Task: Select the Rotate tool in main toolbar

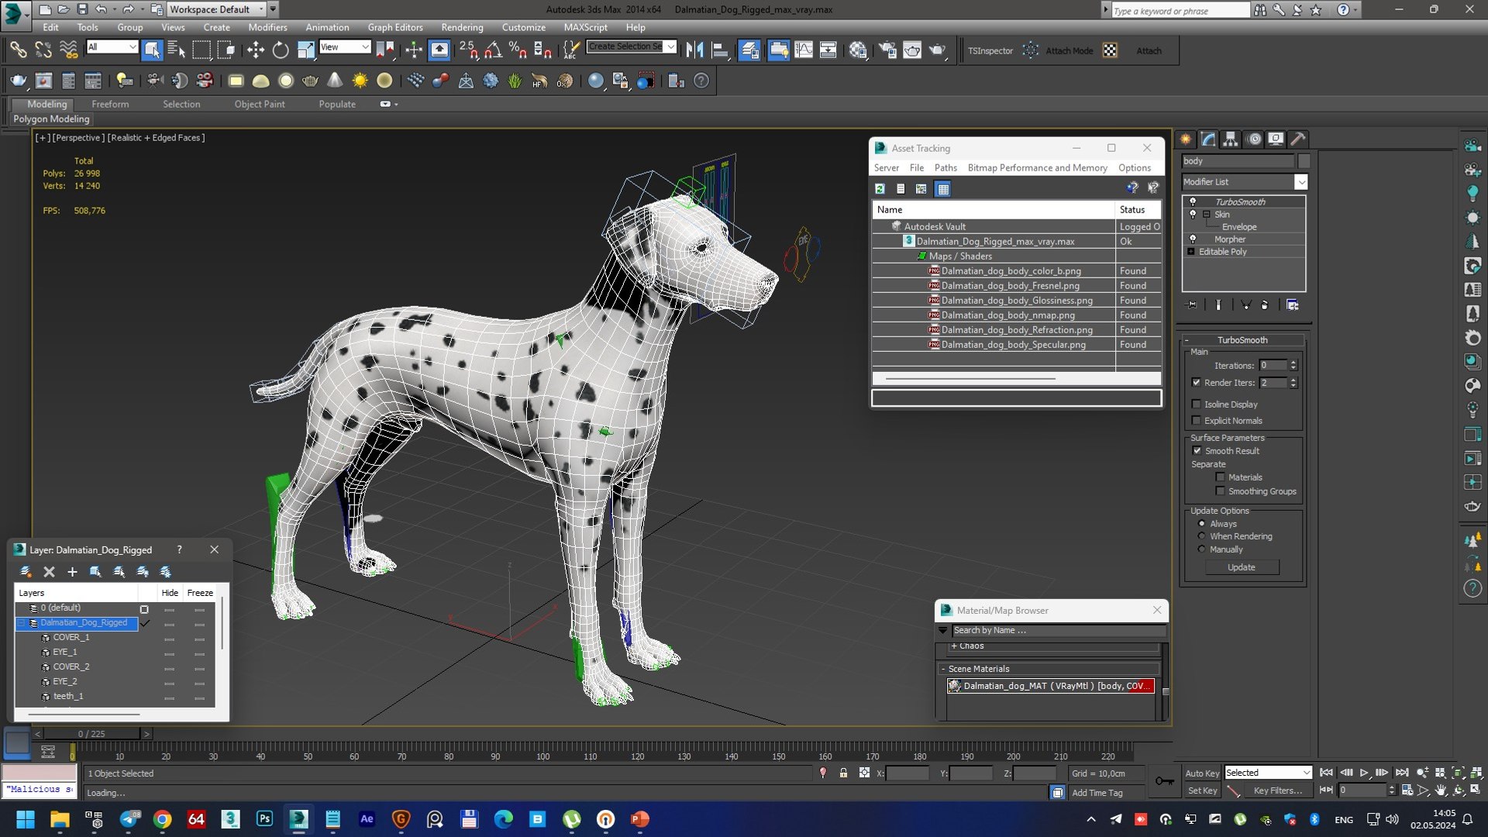Action: 281,51
